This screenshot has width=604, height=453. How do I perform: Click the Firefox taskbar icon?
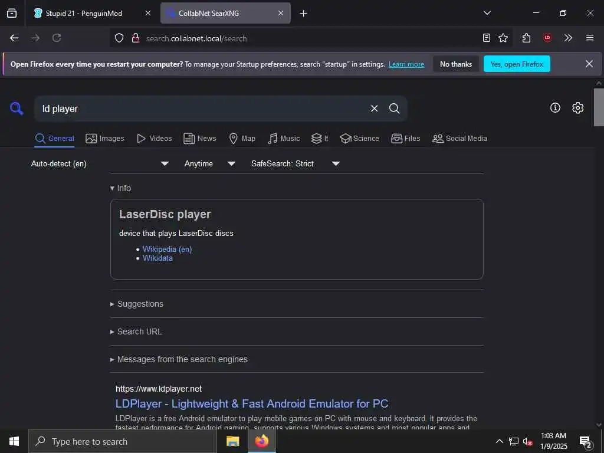click(x=261, y=441)
